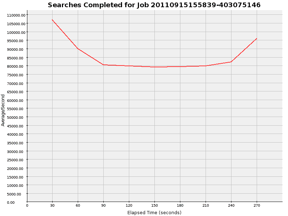Image resolution: width=288 pixels, height=216 pixels.
Task: Click the 50000.00 y-axis tick label
Action: 16,117
